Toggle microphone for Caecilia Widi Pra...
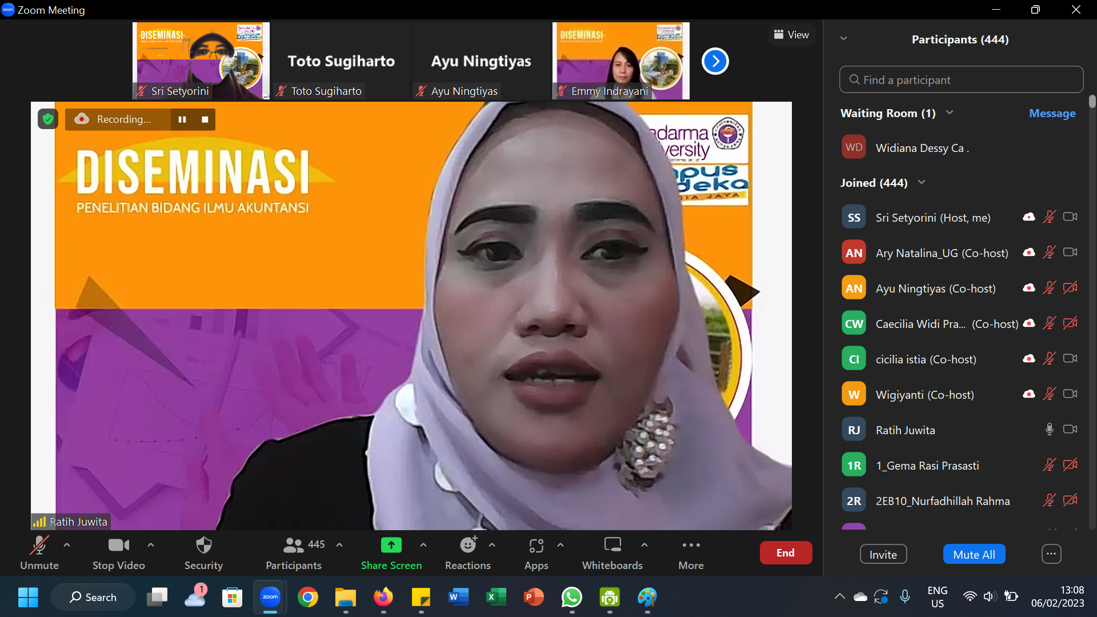 1049,323
